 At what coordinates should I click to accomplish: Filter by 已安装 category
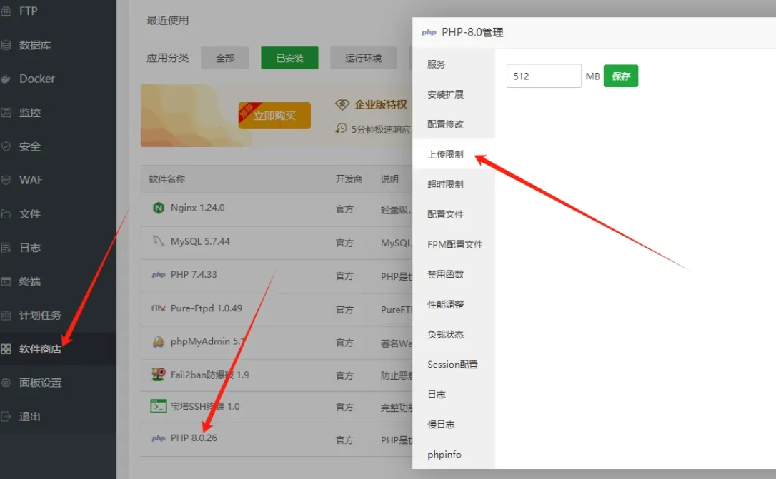point(289,58)
